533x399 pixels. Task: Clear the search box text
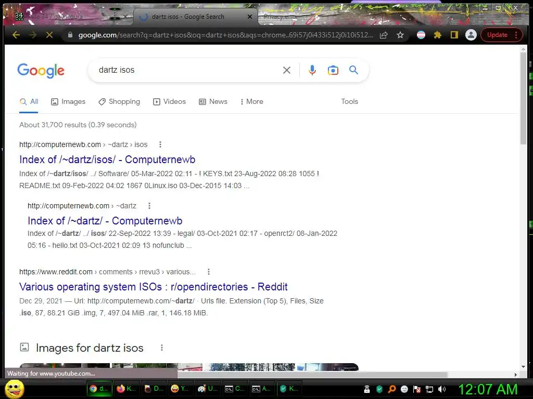287,70
